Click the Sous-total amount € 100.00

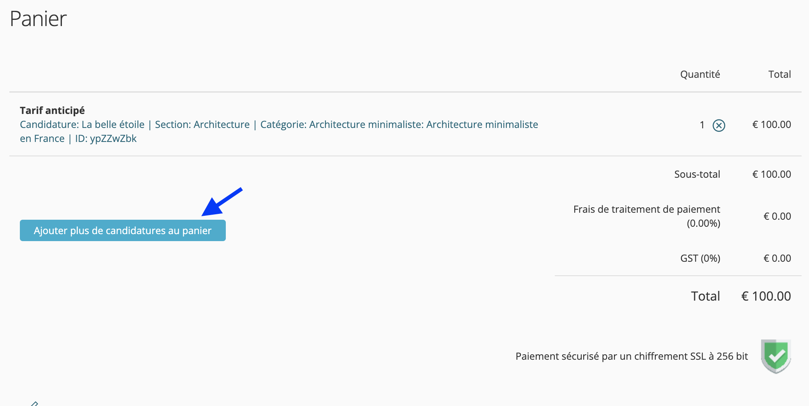772,174
